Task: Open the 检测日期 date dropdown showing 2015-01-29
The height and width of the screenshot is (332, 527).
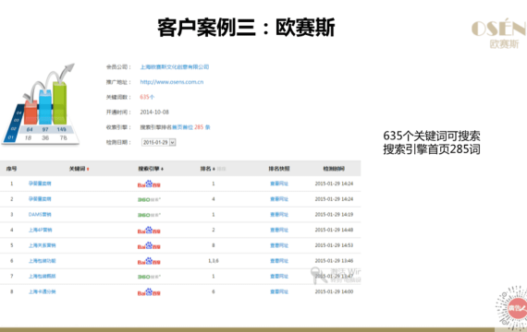Action: (159, 142)
